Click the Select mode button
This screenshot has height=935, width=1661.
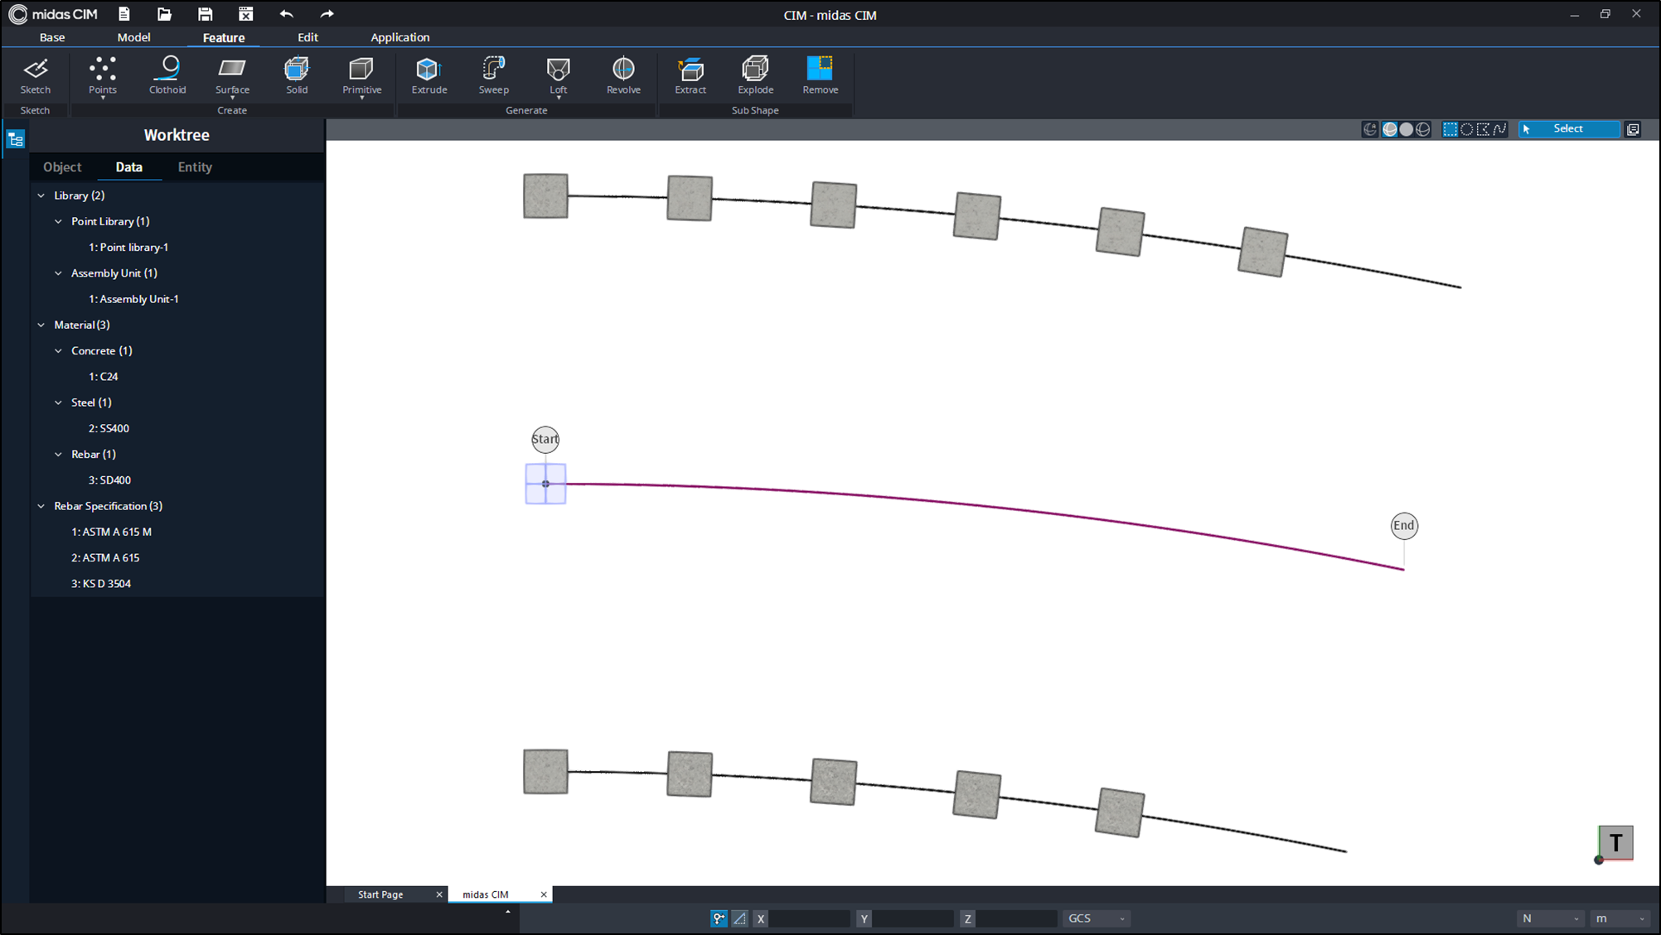pyautogui.click(x=1569, y=129)
